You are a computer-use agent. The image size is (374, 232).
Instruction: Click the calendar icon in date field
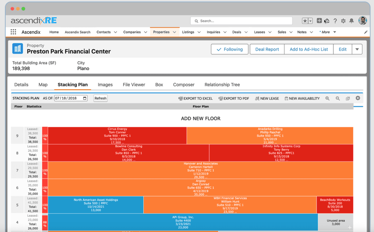point(85,98)
